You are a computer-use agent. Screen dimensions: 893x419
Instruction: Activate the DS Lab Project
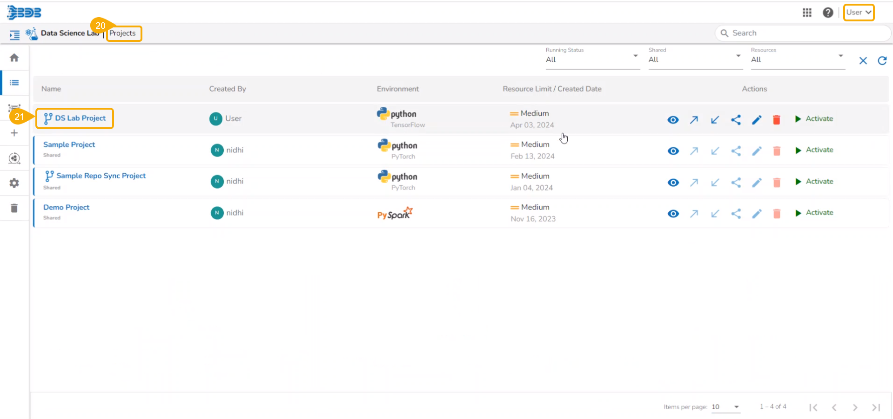(814, 119)
